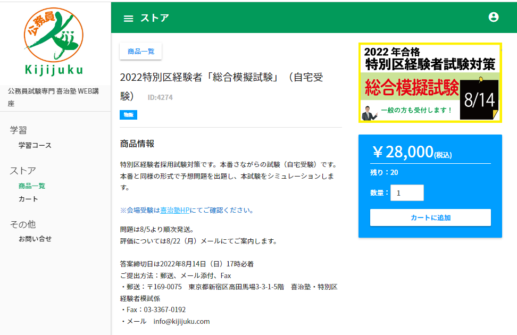Click the 総合模擬試験 product banner image
This screenshot has height=335, width=517.
pos(430,82)
